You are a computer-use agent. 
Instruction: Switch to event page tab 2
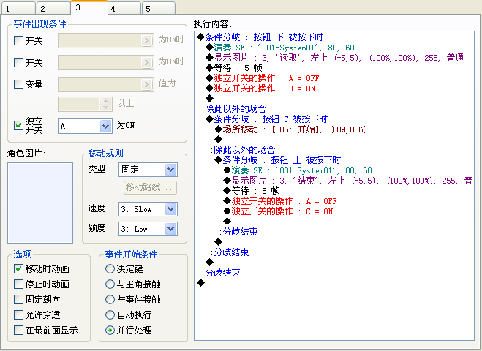pos(53,8)
